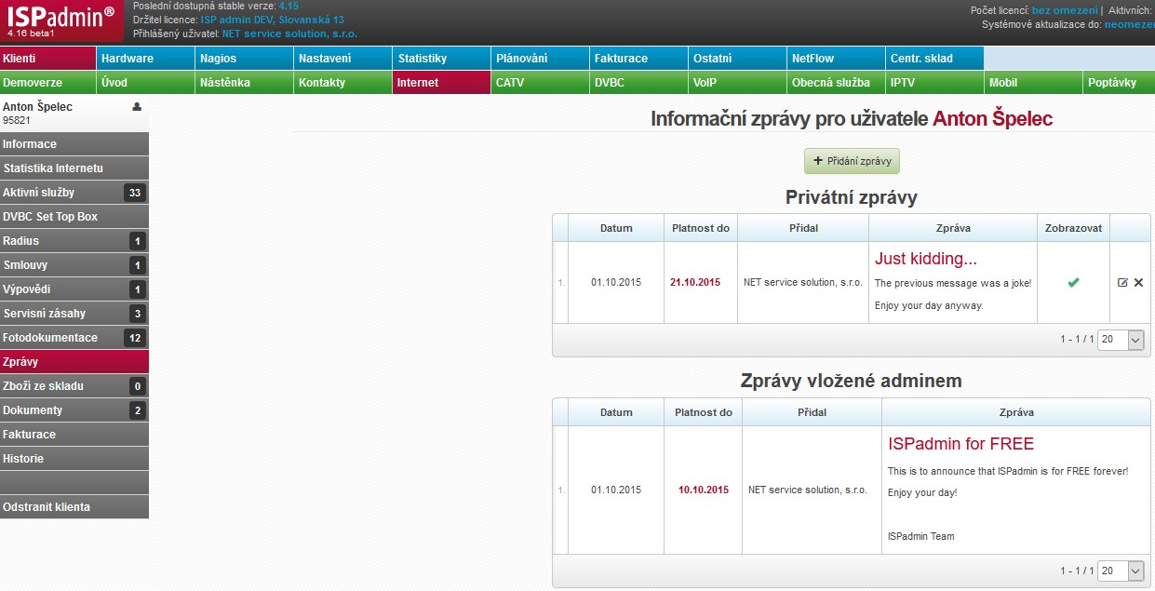
Task: Click the 33 badge on Aktivní služby
Action: (x=135, y=193)
